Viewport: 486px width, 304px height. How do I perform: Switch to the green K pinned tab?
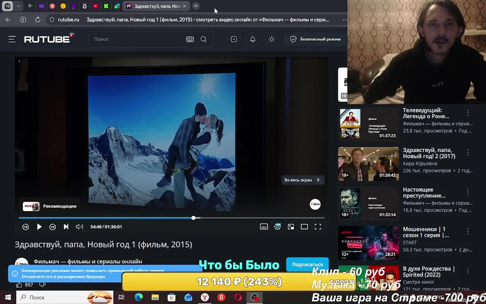point(106,6)
